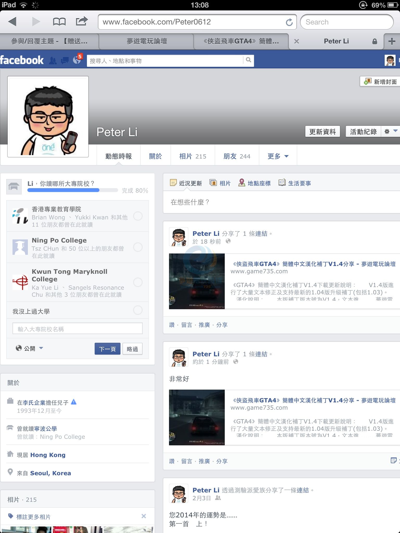Screen dimensions: 400x533
Task: Open the account avatar in Facebook header
Action: click(x=390, y=61)
